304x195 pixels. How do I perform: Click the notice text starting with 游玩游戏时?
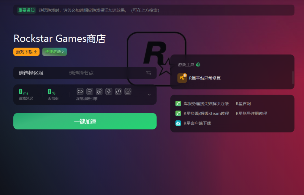[x=99, y=10]
